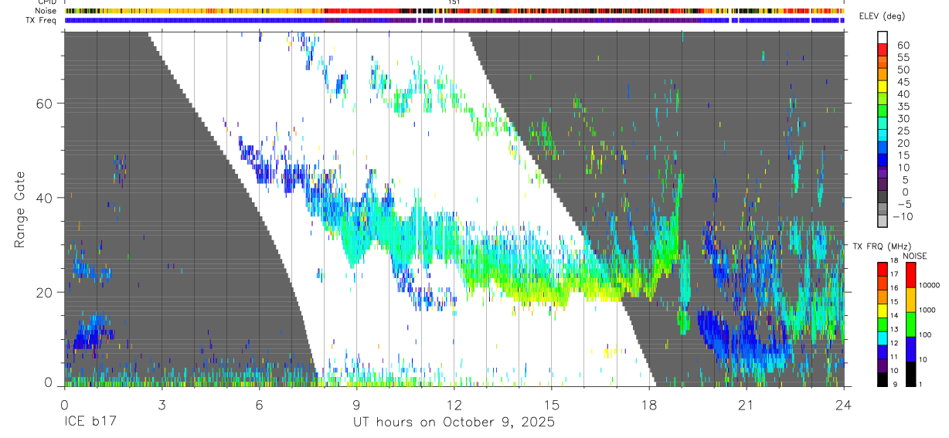Screen dimensions: 949x438
Task: Pick the red NOISE swatch above 10000
Action: click(x=911, y=274)
